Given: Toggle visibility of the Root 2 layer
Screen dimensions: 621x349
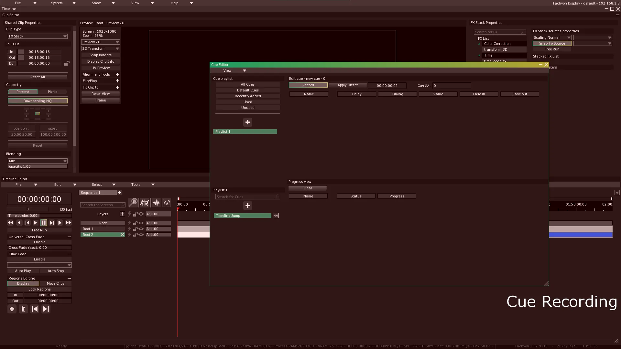Looking at the screenshot, I should 141,235.
